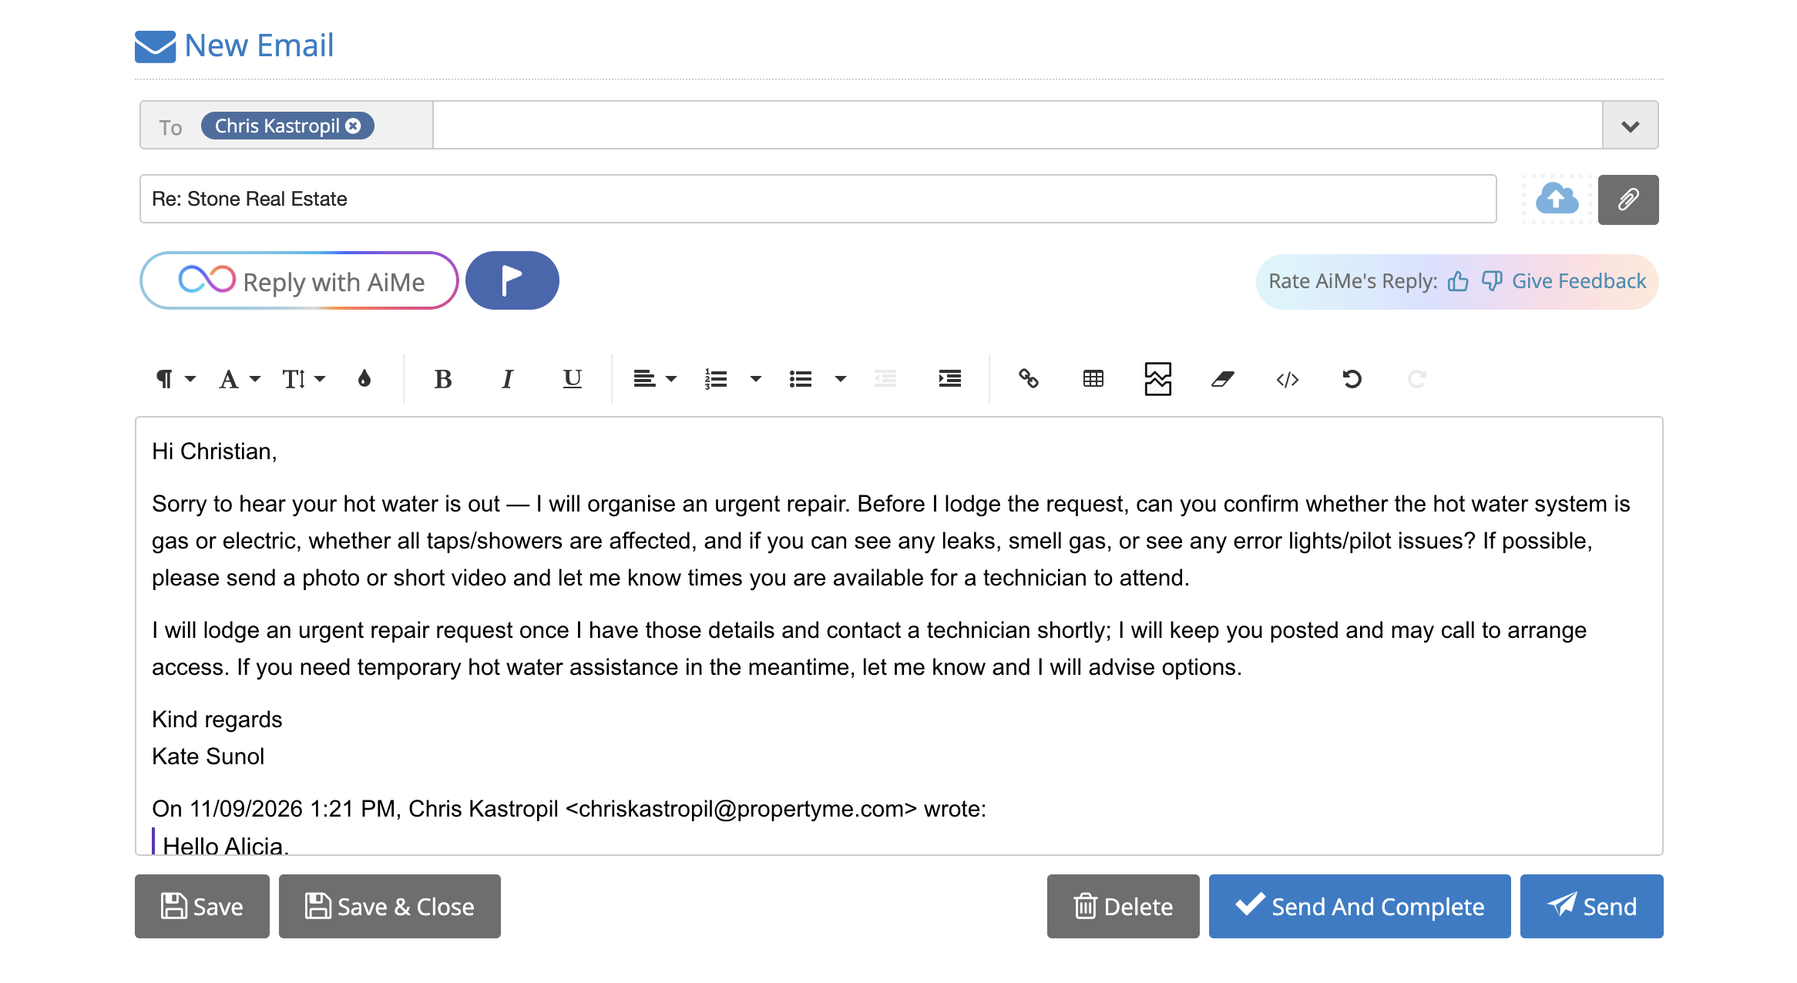Screen dimensions: 1797x983
Task: Click Send And Complete
Action: pos(1359,906)
